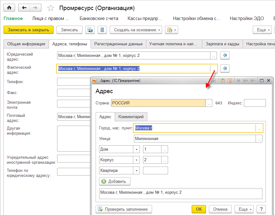275x215 pixels.
Task: Go back with the left arrow
Action: pyautogui.click(x=24, y=8)
